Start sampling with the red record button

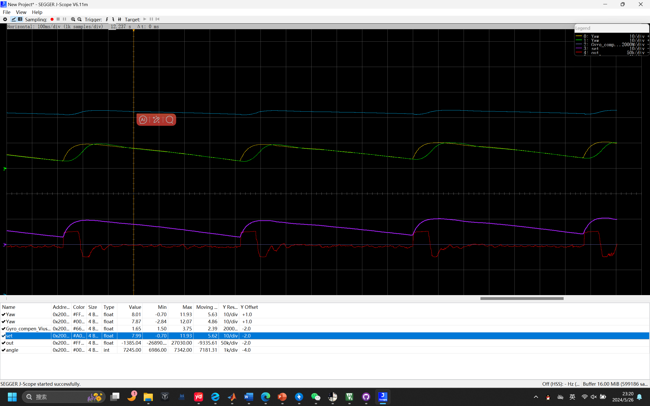(52, 19)
